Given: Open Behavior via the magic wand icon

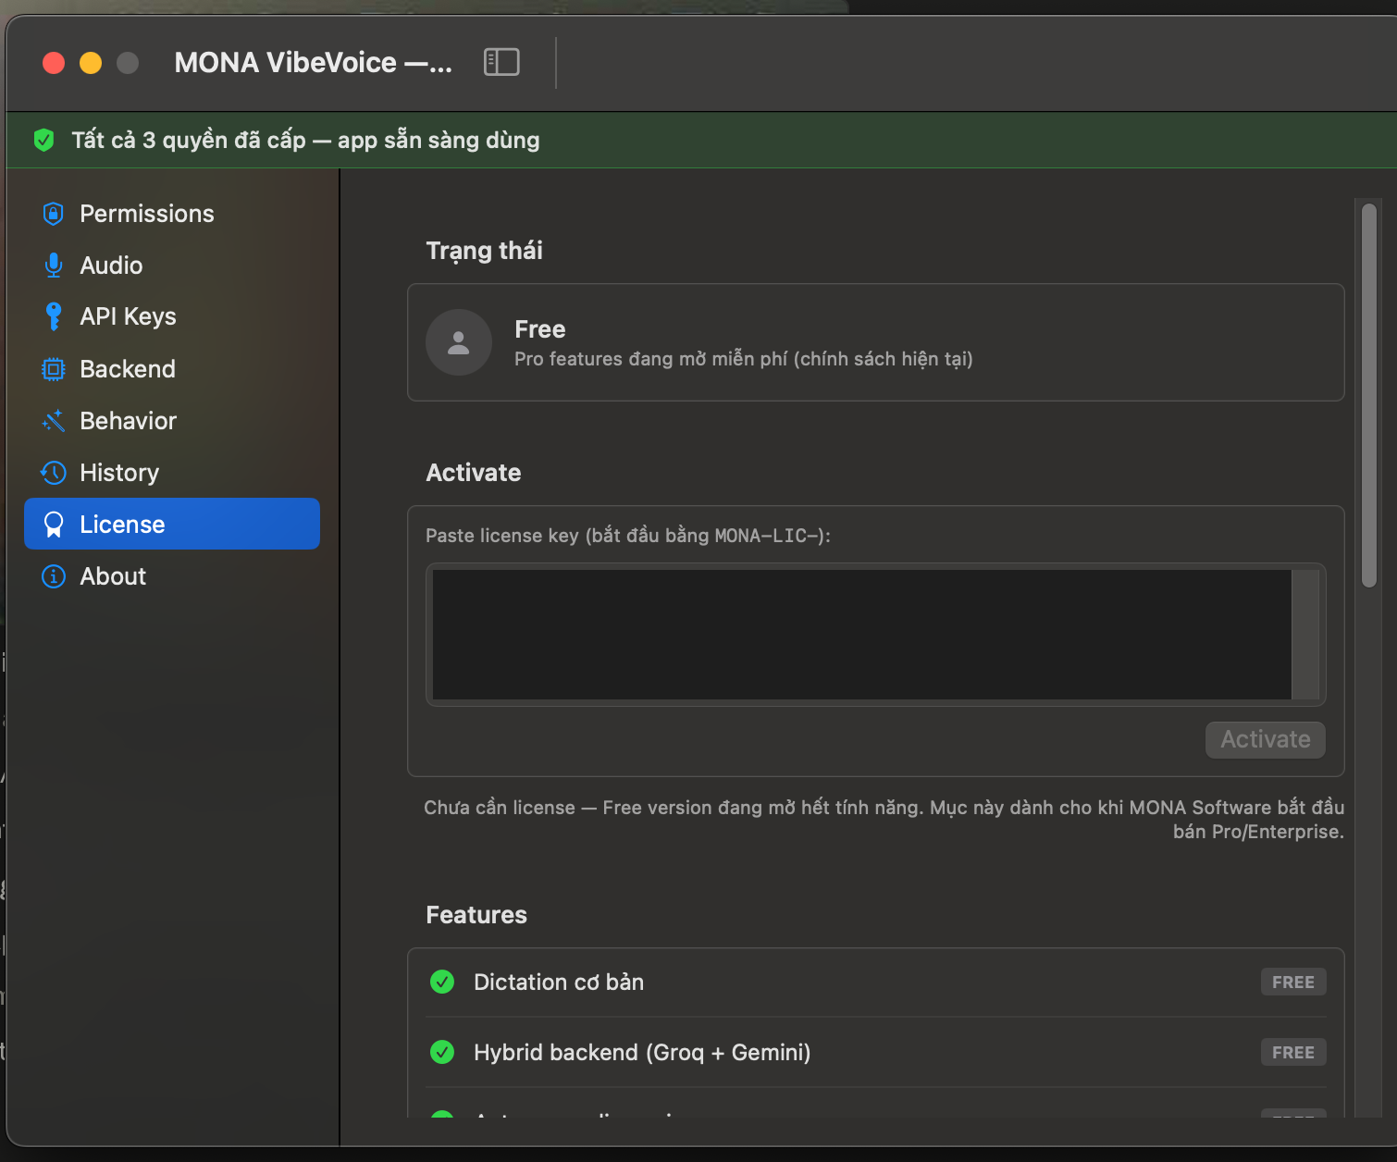Looking at the screenshot, I should tap(54, 421).
